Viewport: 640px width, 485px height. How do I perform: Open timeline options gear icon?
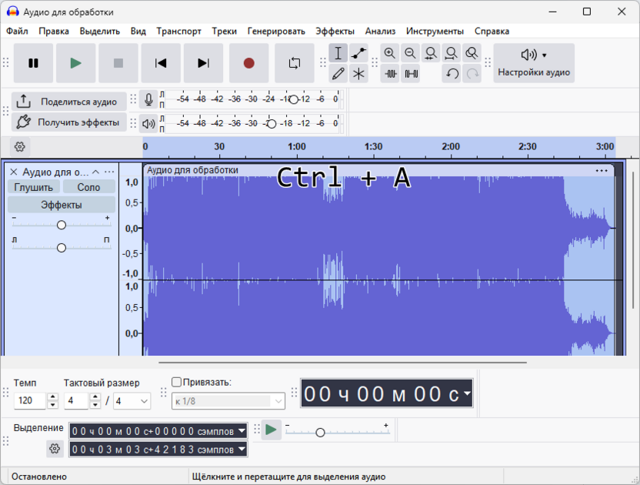point(19,147)
